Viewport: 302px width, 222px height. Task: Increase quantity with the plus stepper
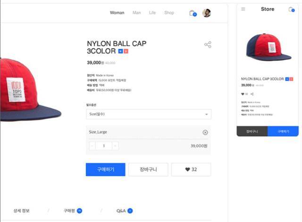(115, 146)
